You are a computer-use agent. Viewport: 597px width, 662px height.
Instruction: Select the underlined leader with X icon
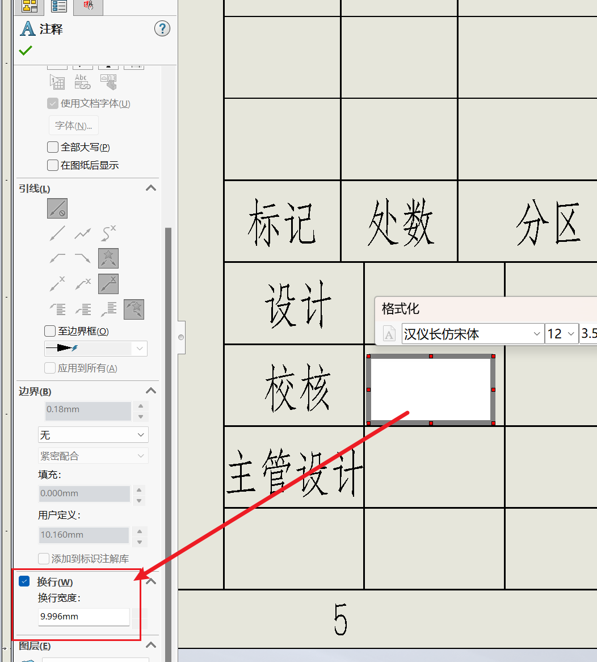(108, 284)
